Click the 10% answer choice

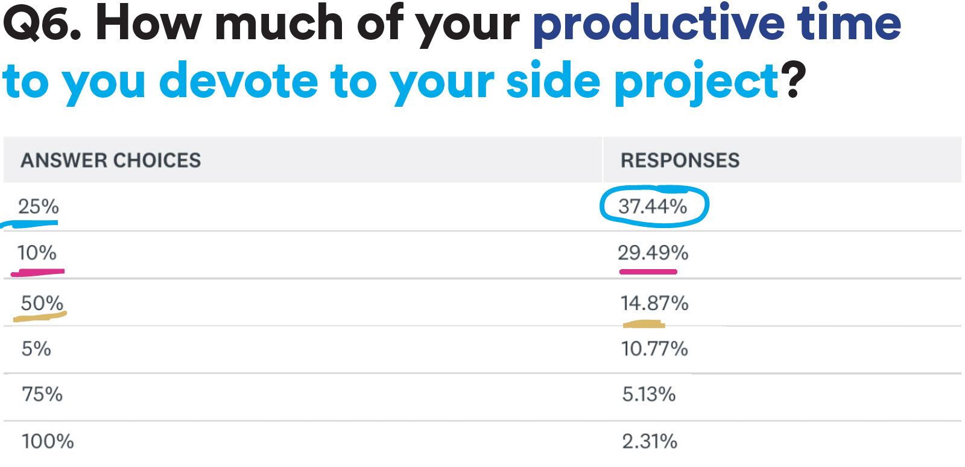(x=37, y=253)
